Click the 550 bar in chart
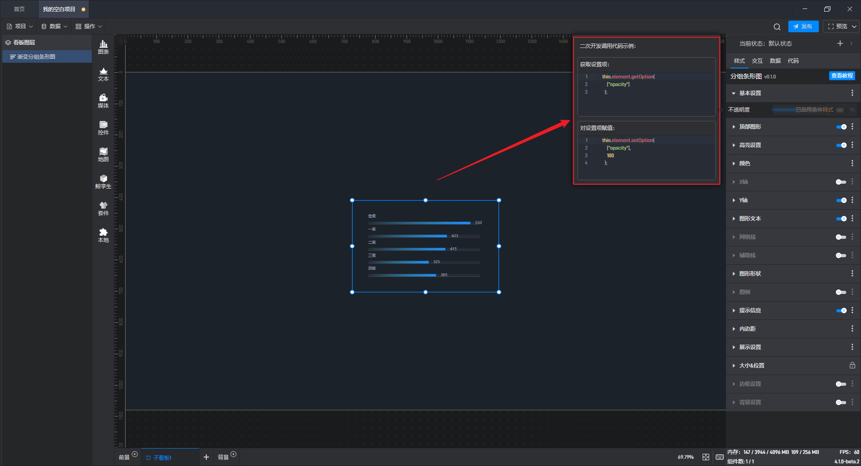 tap(419, 223)
